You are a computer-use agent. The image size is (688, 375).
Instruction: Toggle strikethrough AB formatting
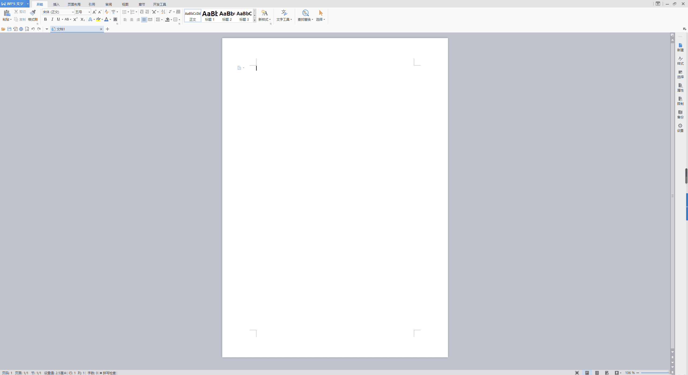(67, 19)
